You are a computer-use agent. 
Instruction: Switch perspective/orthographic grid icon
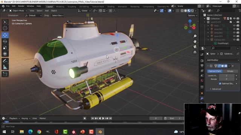[195, 52]
